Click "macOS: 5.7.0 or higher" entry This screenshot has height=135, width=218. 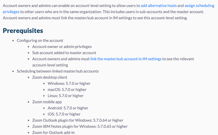click(67, 90)
